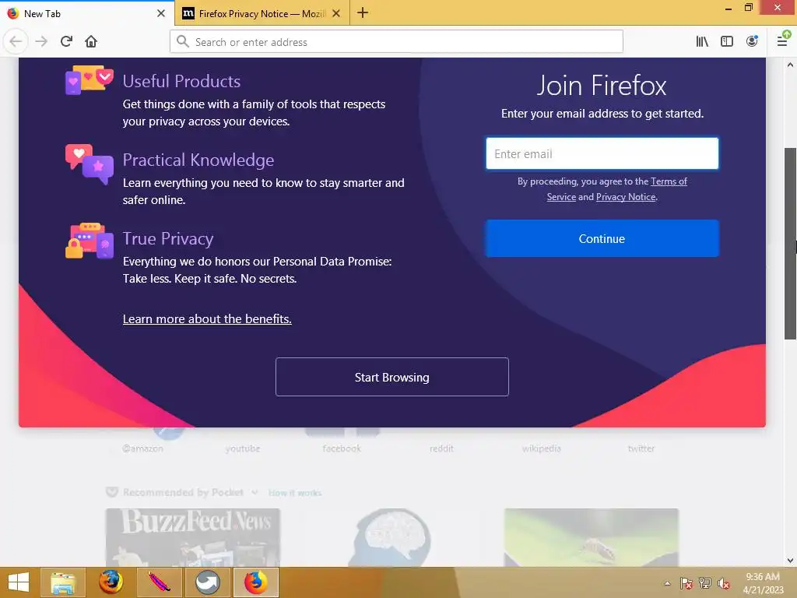This screenshot has height=598, width=797.
Task: Click the Action Center flag tray icon
Action: point(686,583)
